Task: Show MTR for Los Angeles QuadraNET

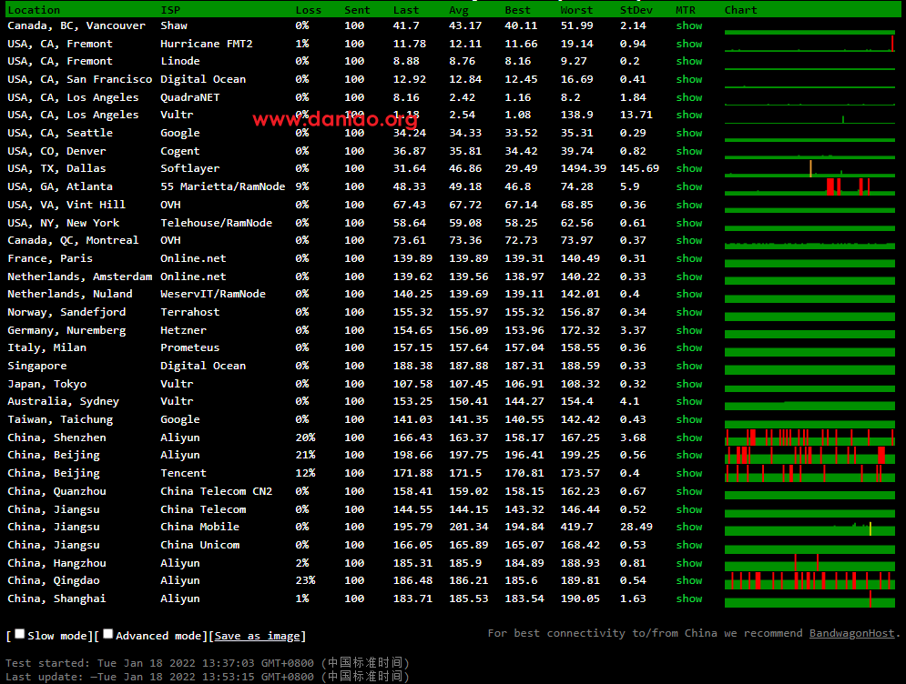Action: [x=689, y=97]
